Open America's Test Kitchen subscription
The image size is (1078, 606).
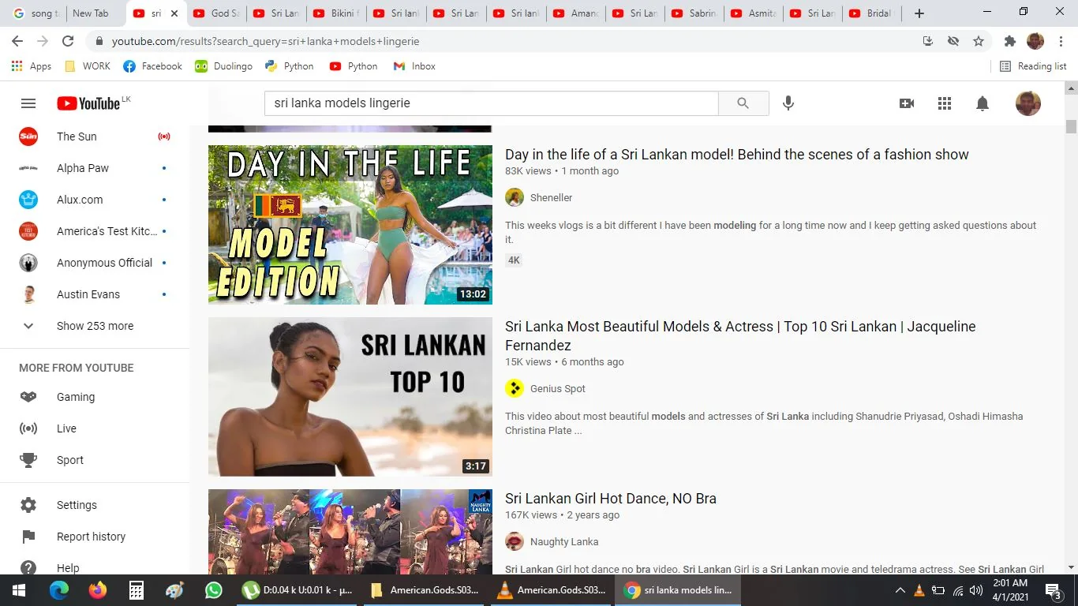[x=95, y=231]
